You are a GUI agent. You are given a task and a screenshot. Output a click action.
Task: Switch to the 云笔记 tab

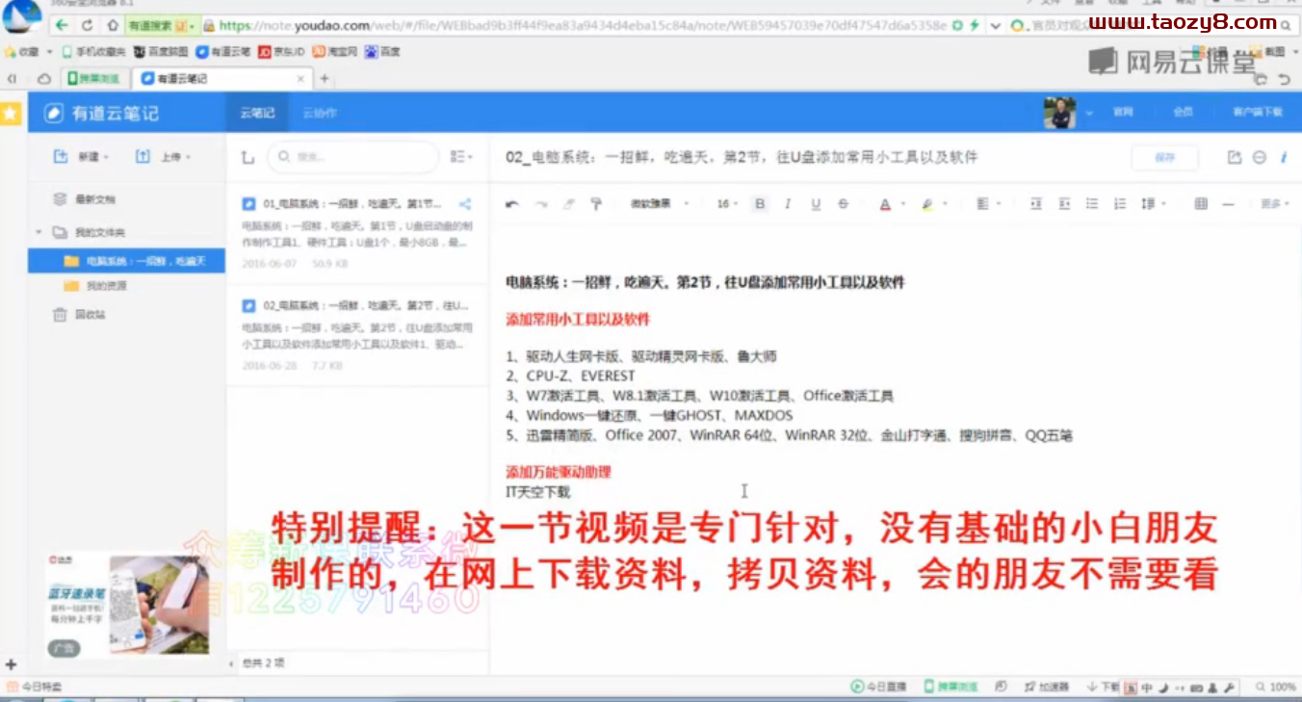pos(257,113)
